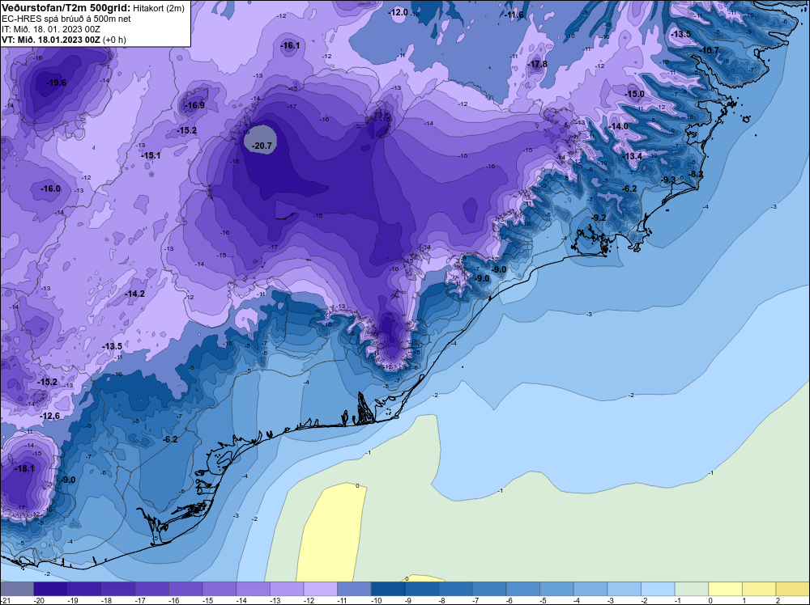The width and height of the screenshot is (810, 605).
Task: Click legend swatch between 1 and 2
Action: pos(760,589)
